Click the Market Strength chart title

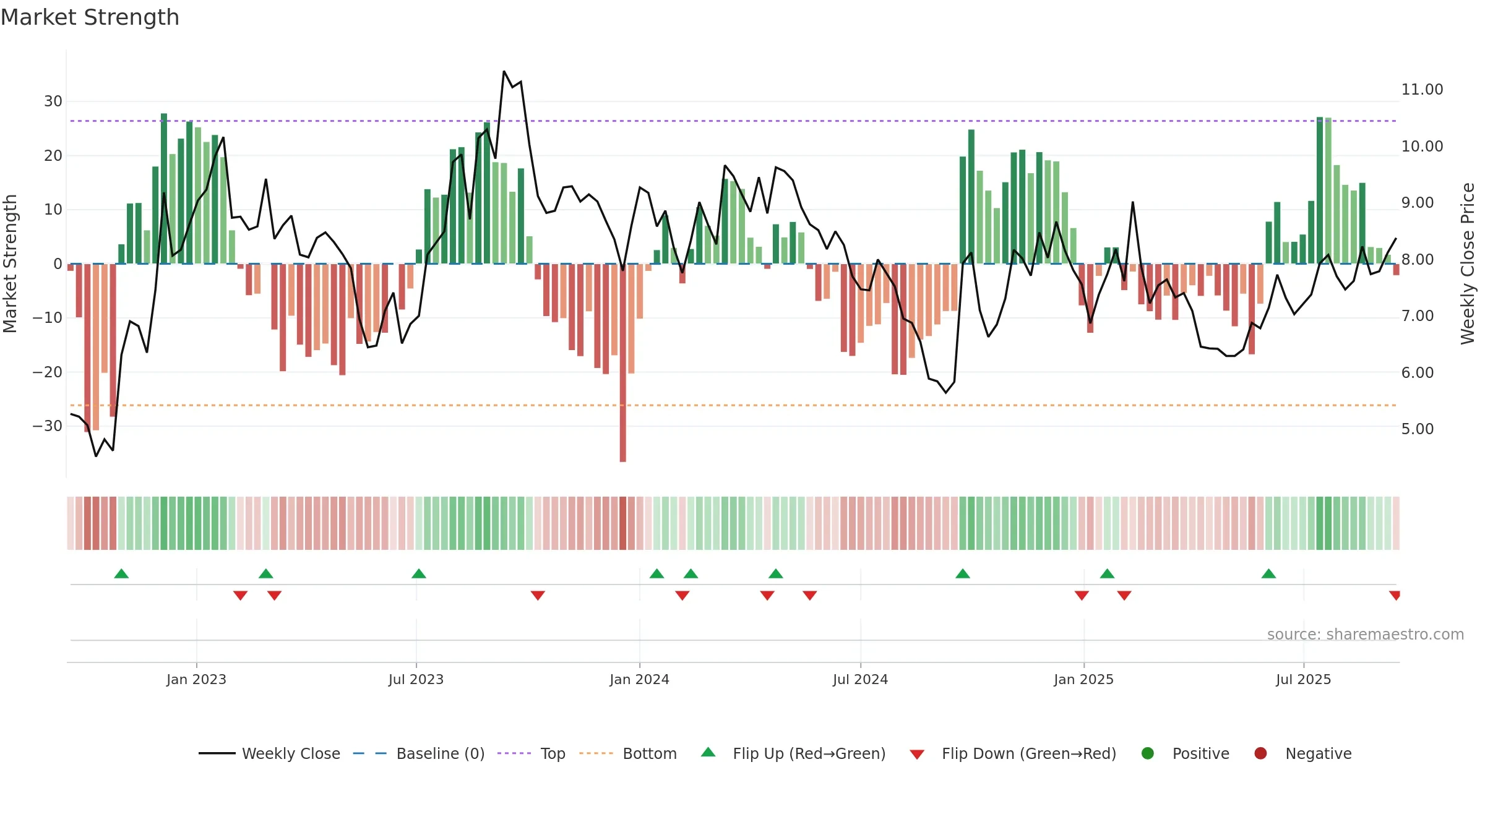pyautogui.click(x=90, y=17)
